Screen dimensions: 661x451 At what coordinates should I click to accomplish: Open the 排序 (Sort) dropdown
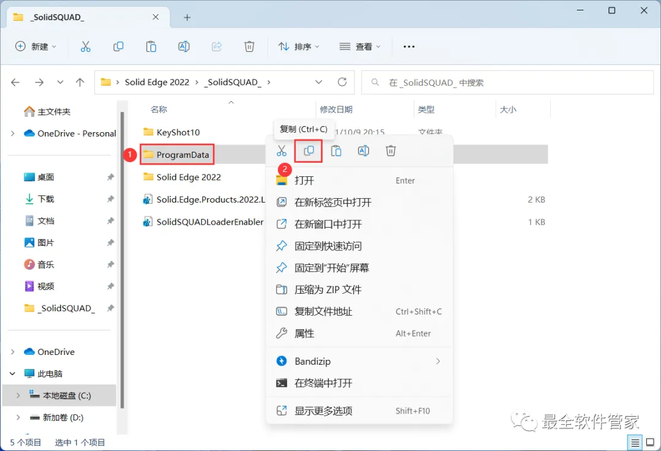(299, 47)
